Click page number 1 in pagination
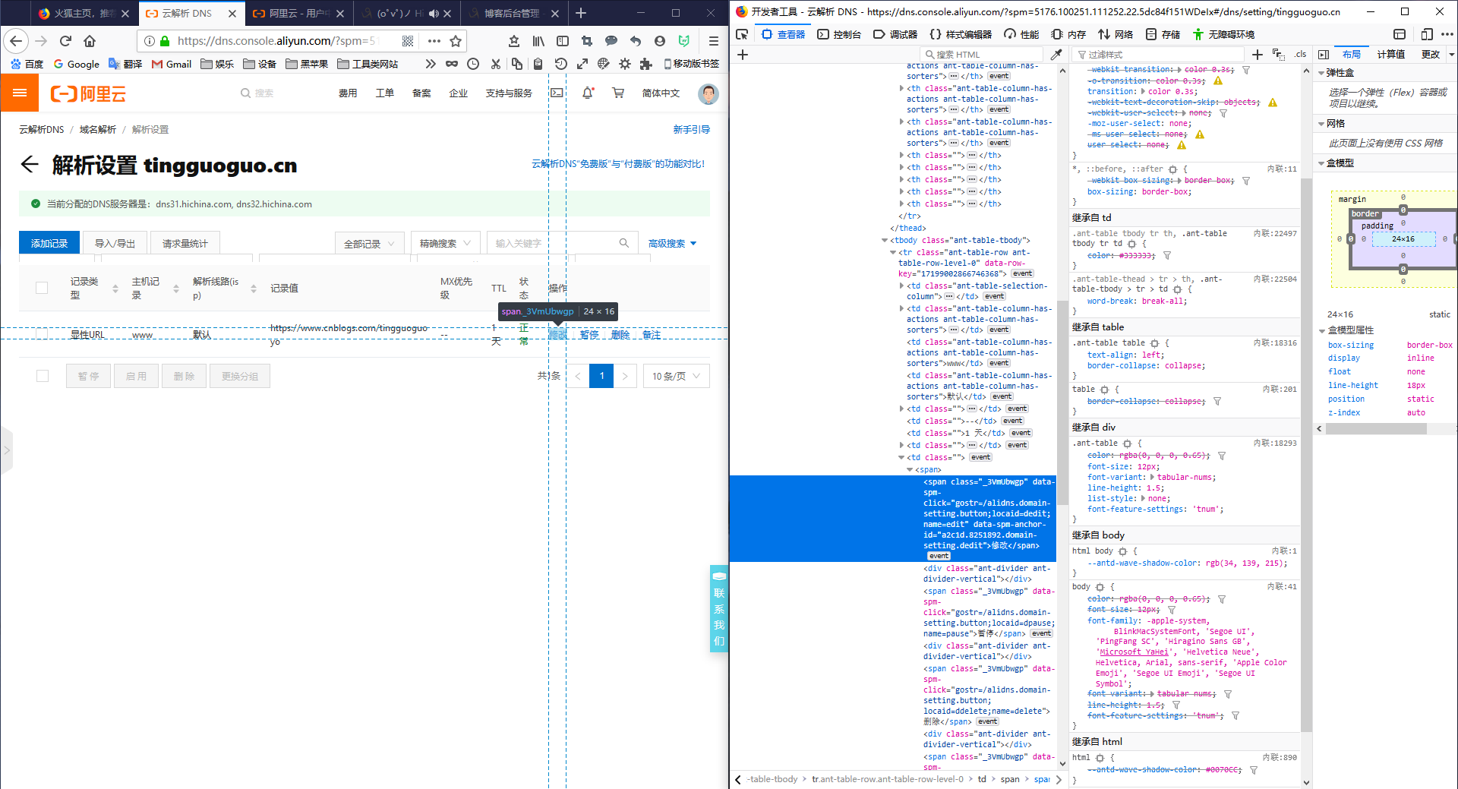The height and width of the screenshot is (789, 1458). [601, 376]
